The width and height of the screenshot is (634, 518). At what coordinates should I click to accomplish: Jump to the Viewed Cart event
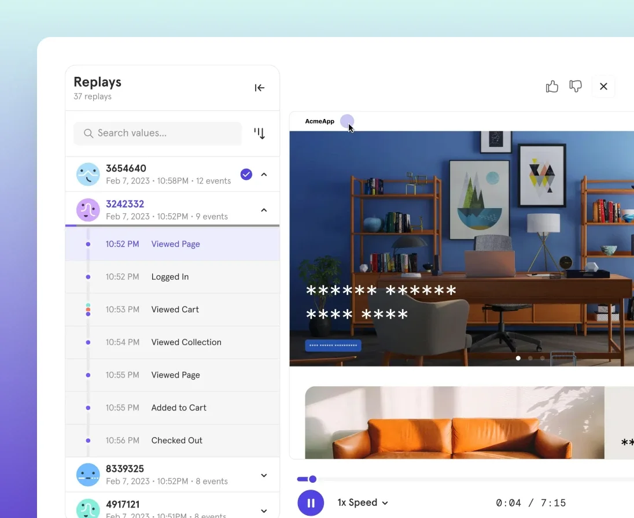[172, 309]
